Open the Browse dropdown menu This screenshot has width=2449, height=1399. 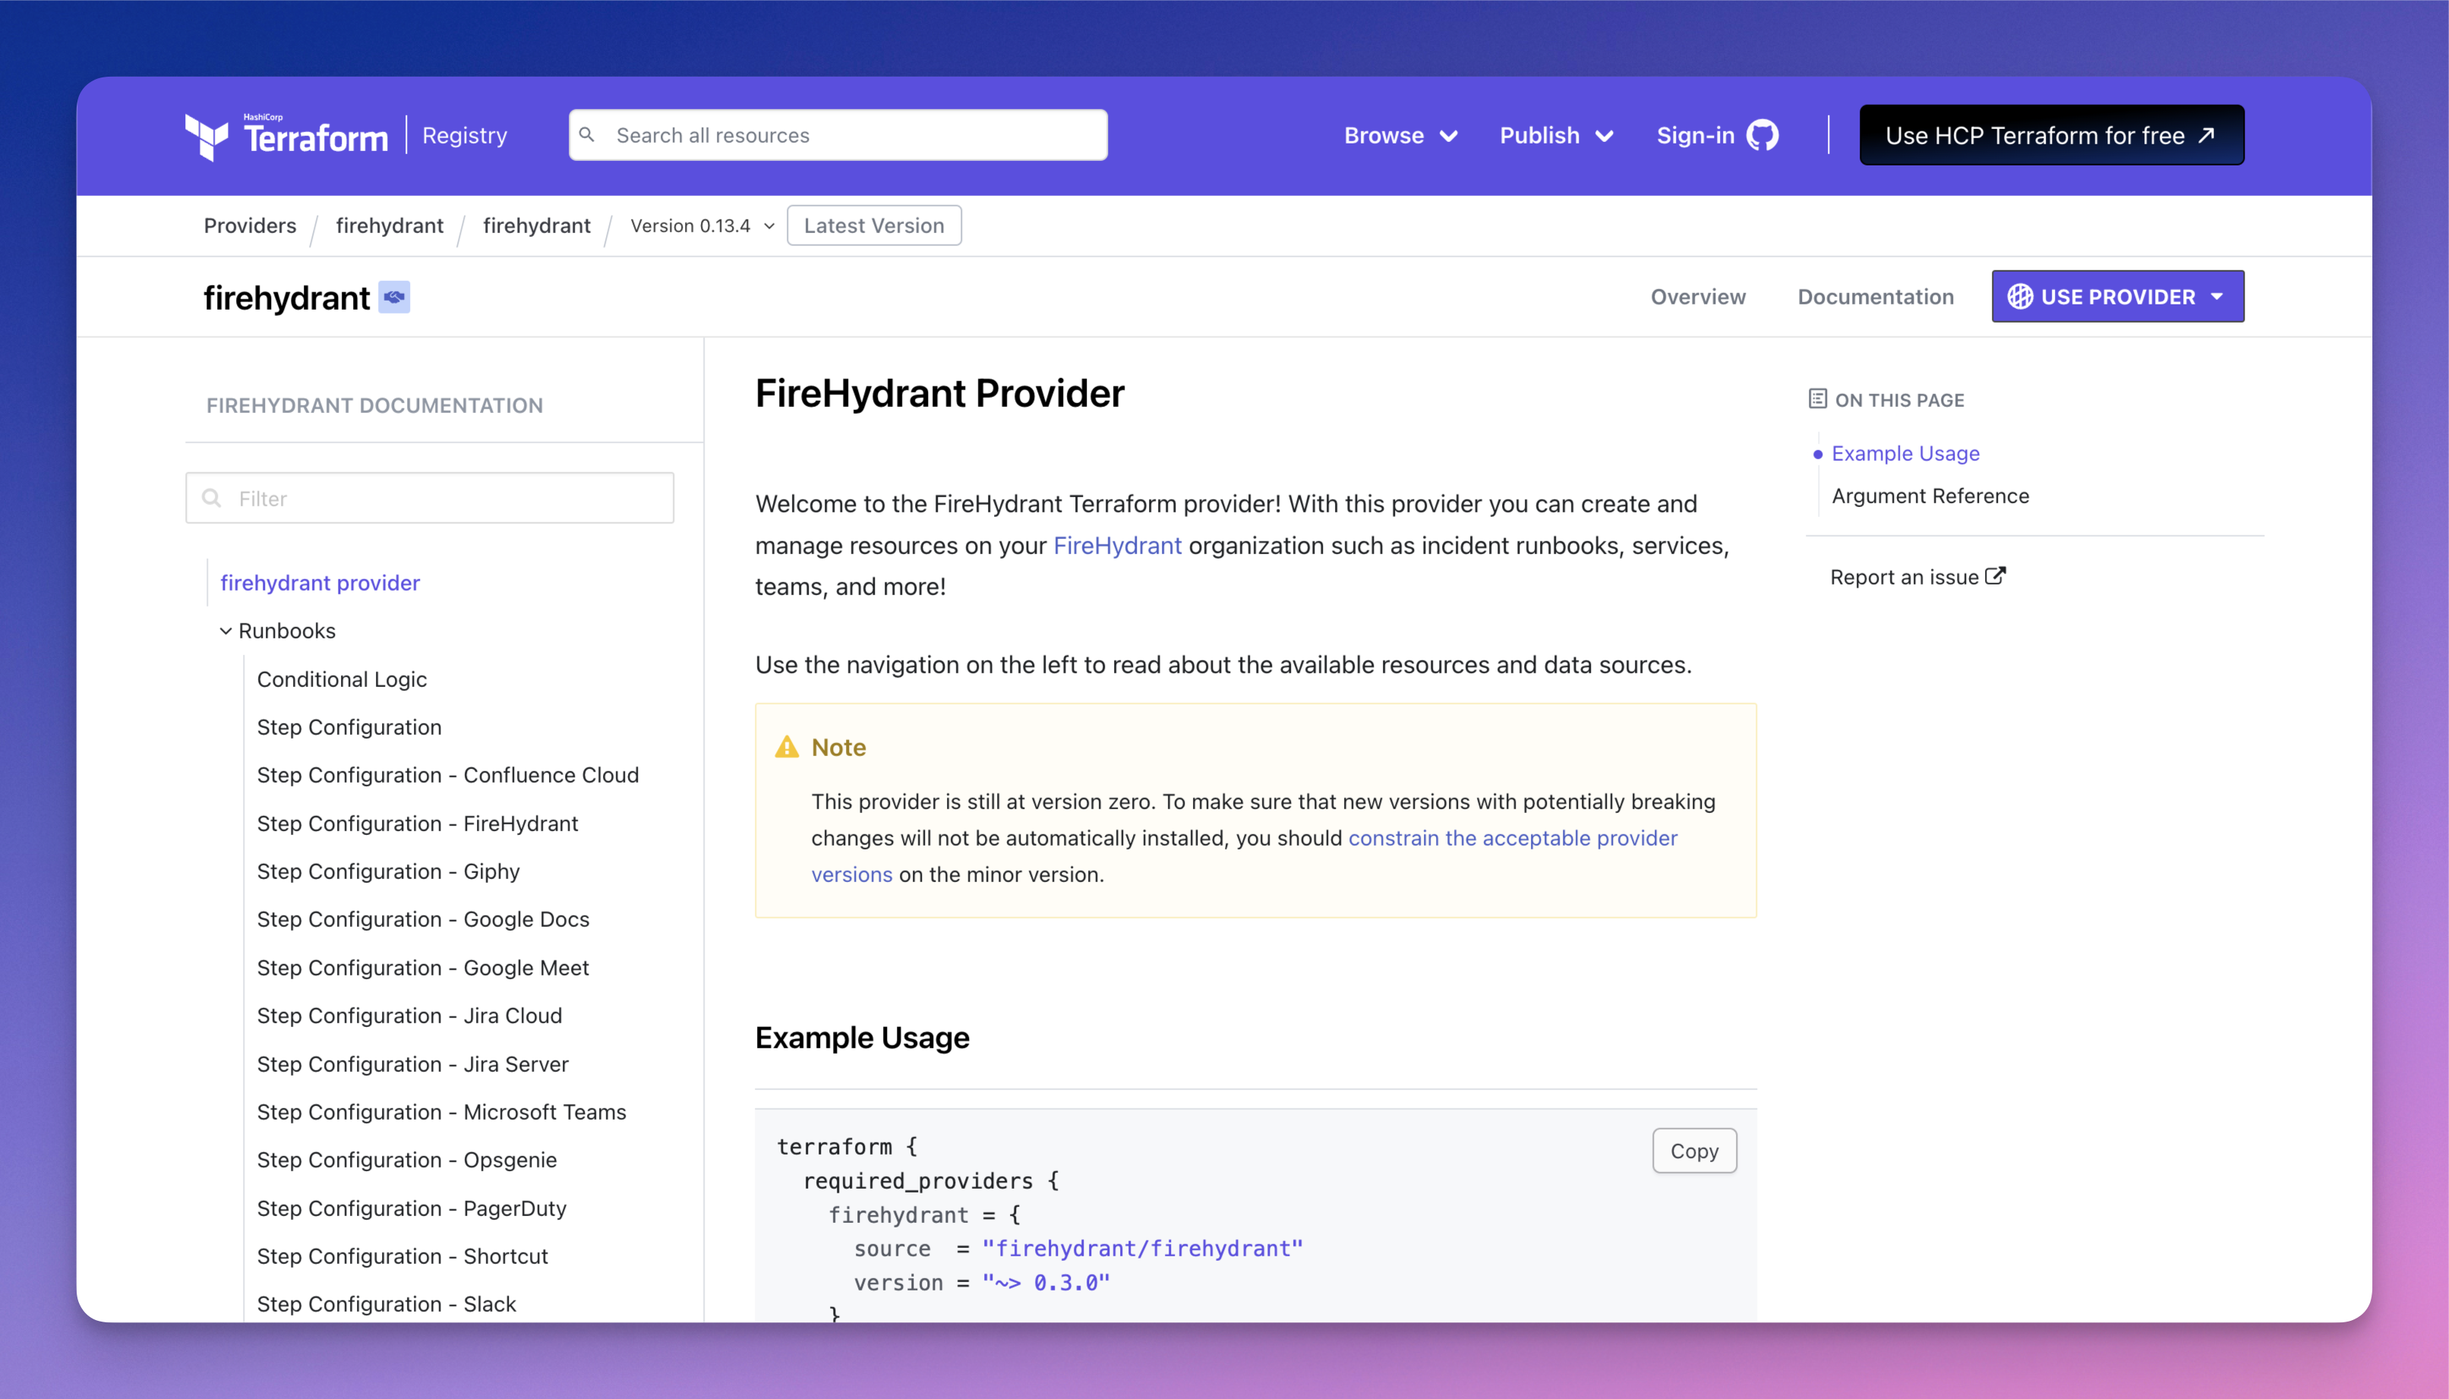click(1400, 135)
